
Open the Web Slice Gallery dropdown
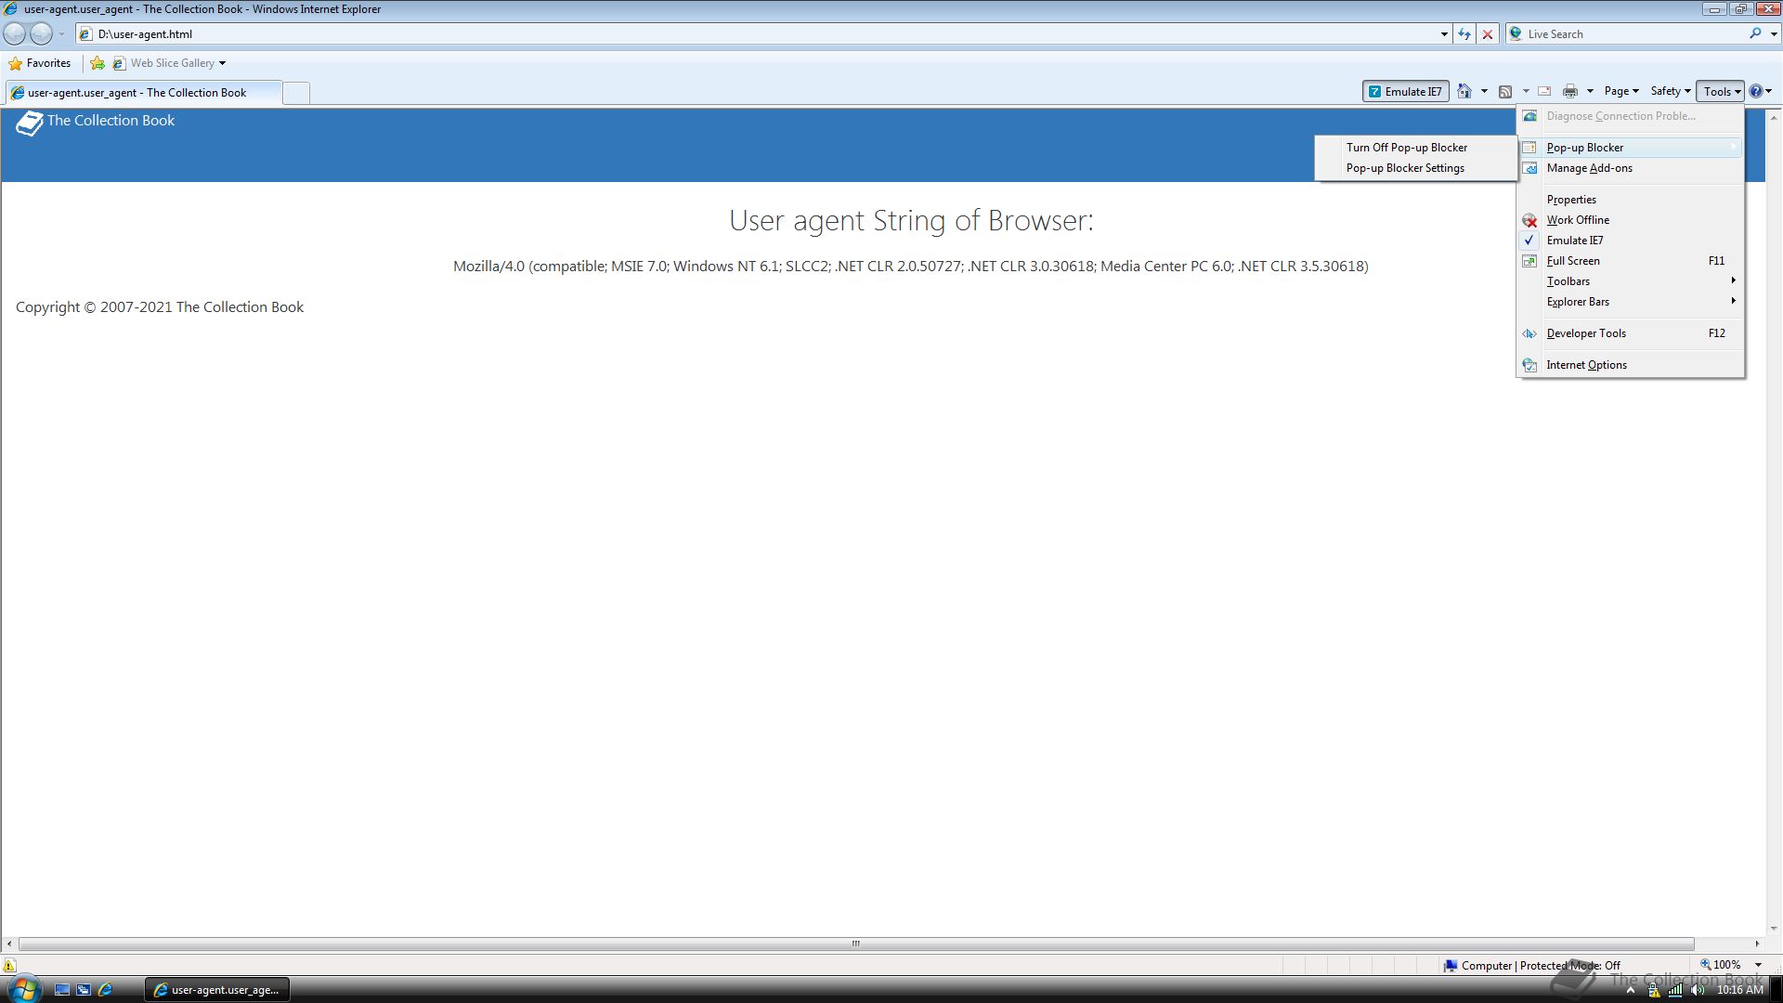tap(222, 63)
